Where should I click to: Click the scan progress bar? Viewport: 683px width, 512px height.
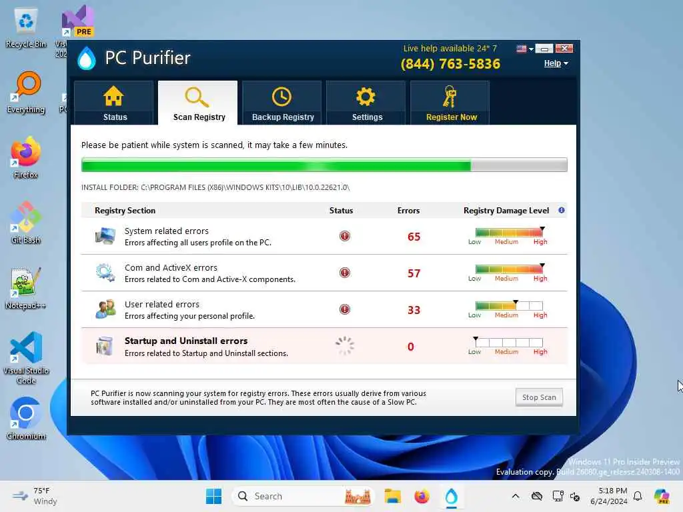coord(324,165)
